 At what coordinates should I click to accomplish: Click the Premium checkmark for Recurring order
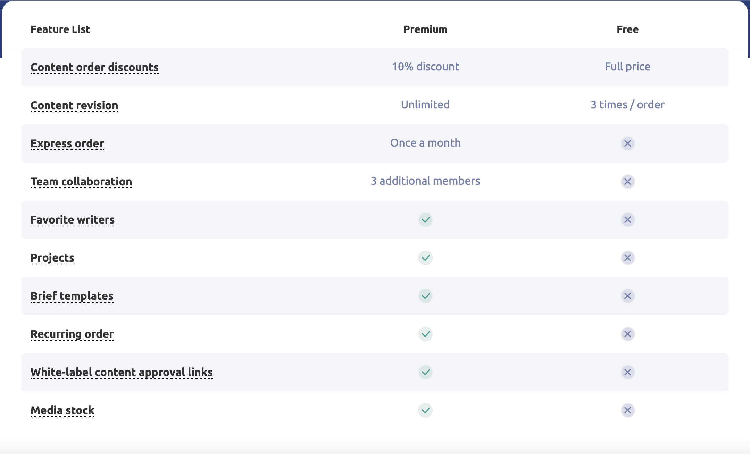425,334
